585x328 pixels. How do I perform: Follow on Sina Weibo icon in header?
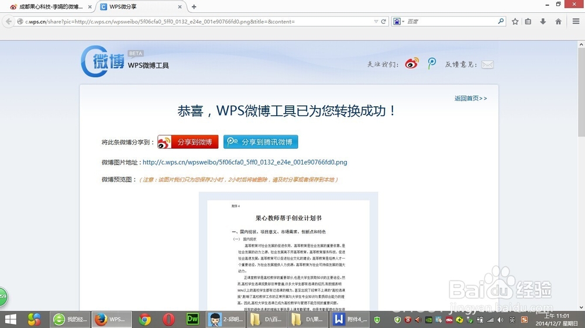coord(412,64)
